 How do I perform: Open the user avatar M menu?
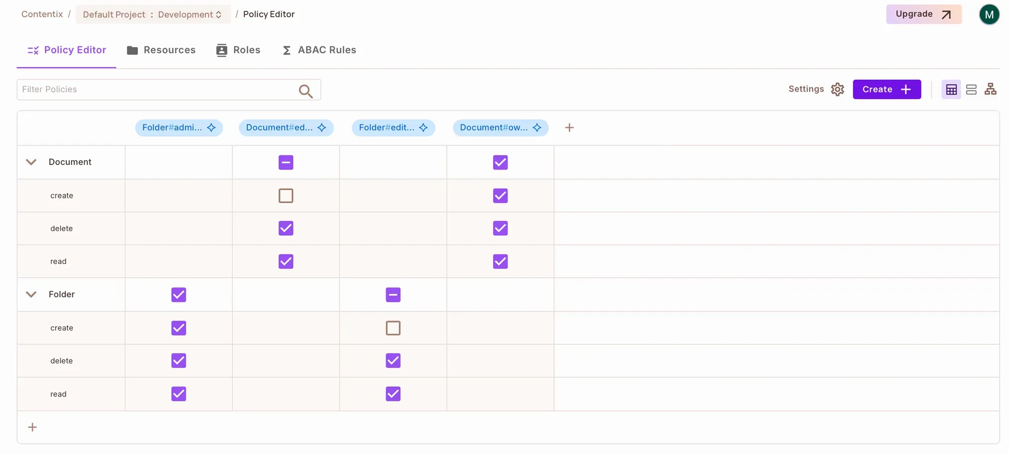989,14
